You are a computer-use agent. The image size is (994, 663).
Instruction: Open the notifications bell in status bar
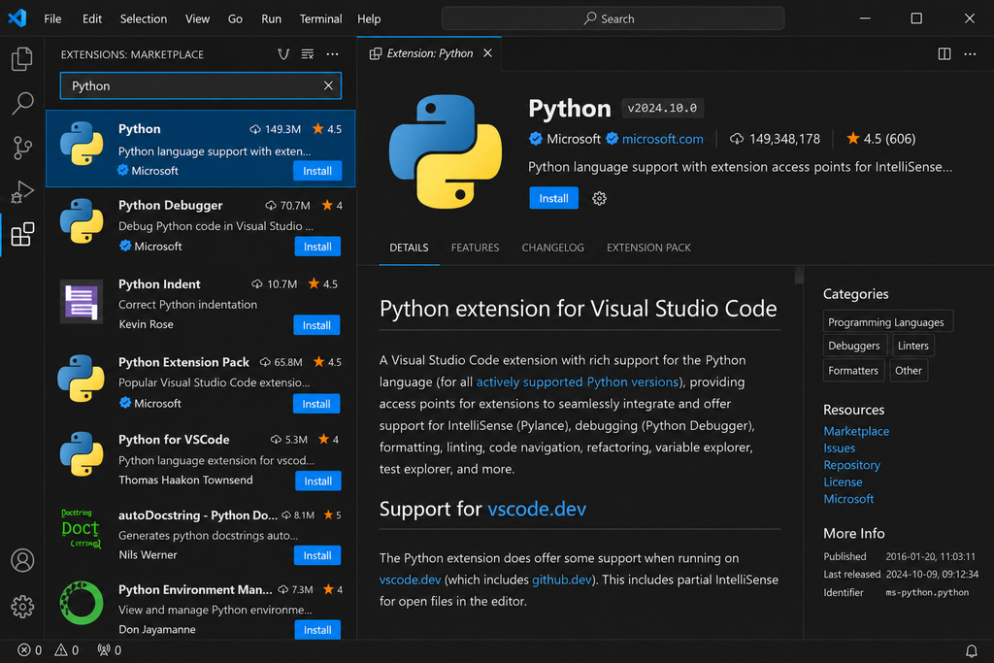click(x=971, y=650)
